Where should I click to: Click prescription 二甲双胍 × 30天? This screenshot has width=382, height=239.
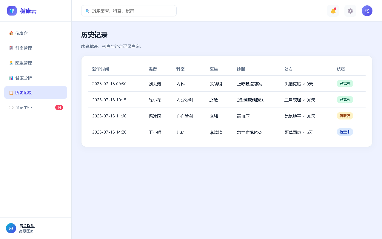[x=300, y=100]
